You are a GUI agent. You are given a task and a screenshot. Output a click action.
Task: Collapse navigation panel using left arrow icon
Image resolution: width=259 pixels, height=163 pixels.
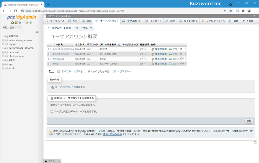pos(45,16)
